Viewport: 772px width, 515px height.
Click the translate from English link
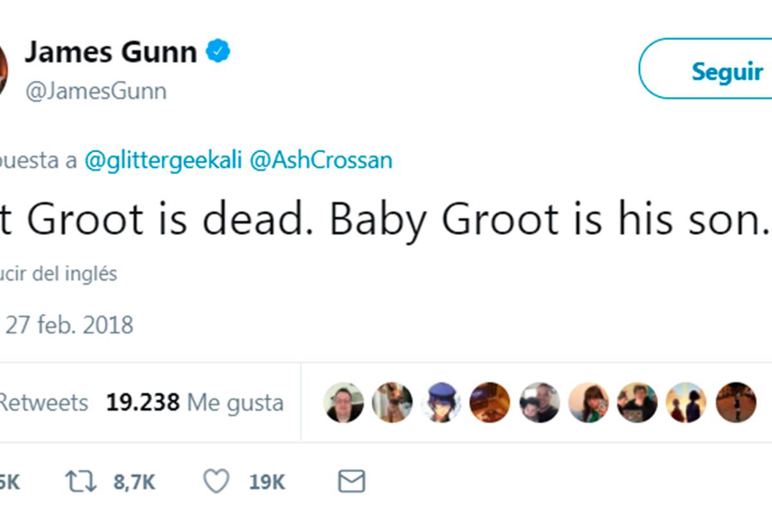[58, 273]
